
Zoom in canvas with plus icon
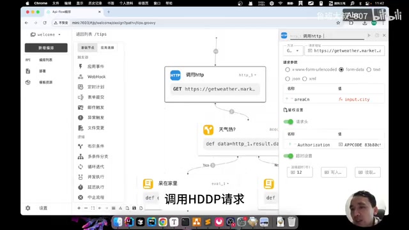[79, 208]
